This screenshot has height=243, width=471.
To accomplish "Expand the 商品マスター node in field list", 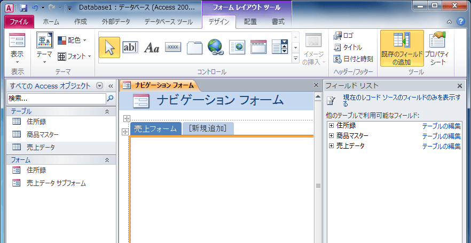I will [x=331, y=136].
